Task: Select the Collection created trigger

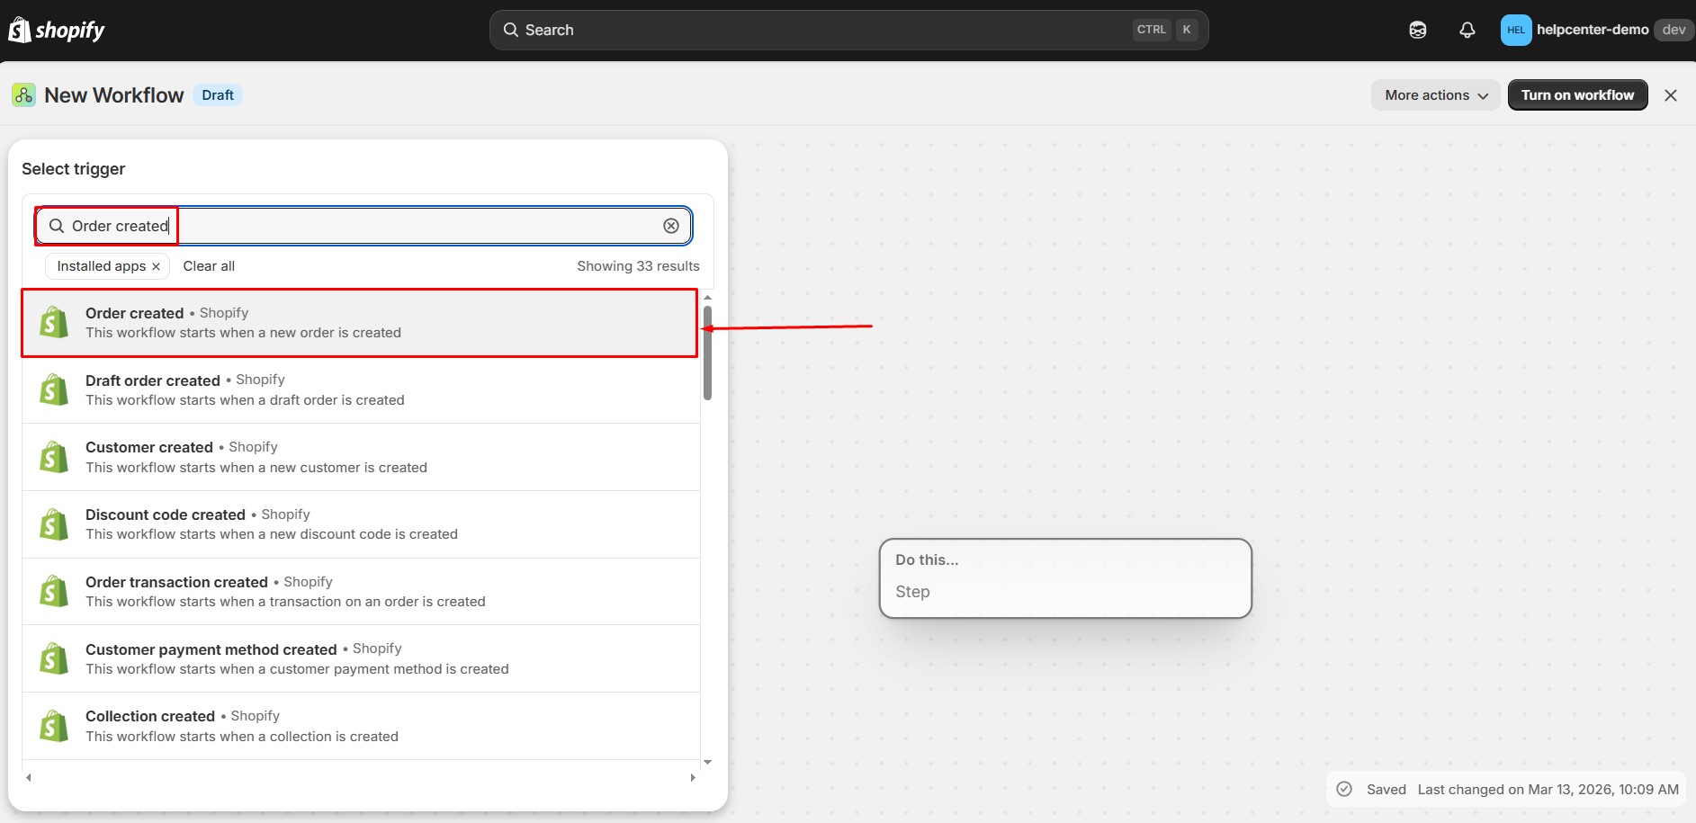Action: pyautogui.click(x=361, y=726)
